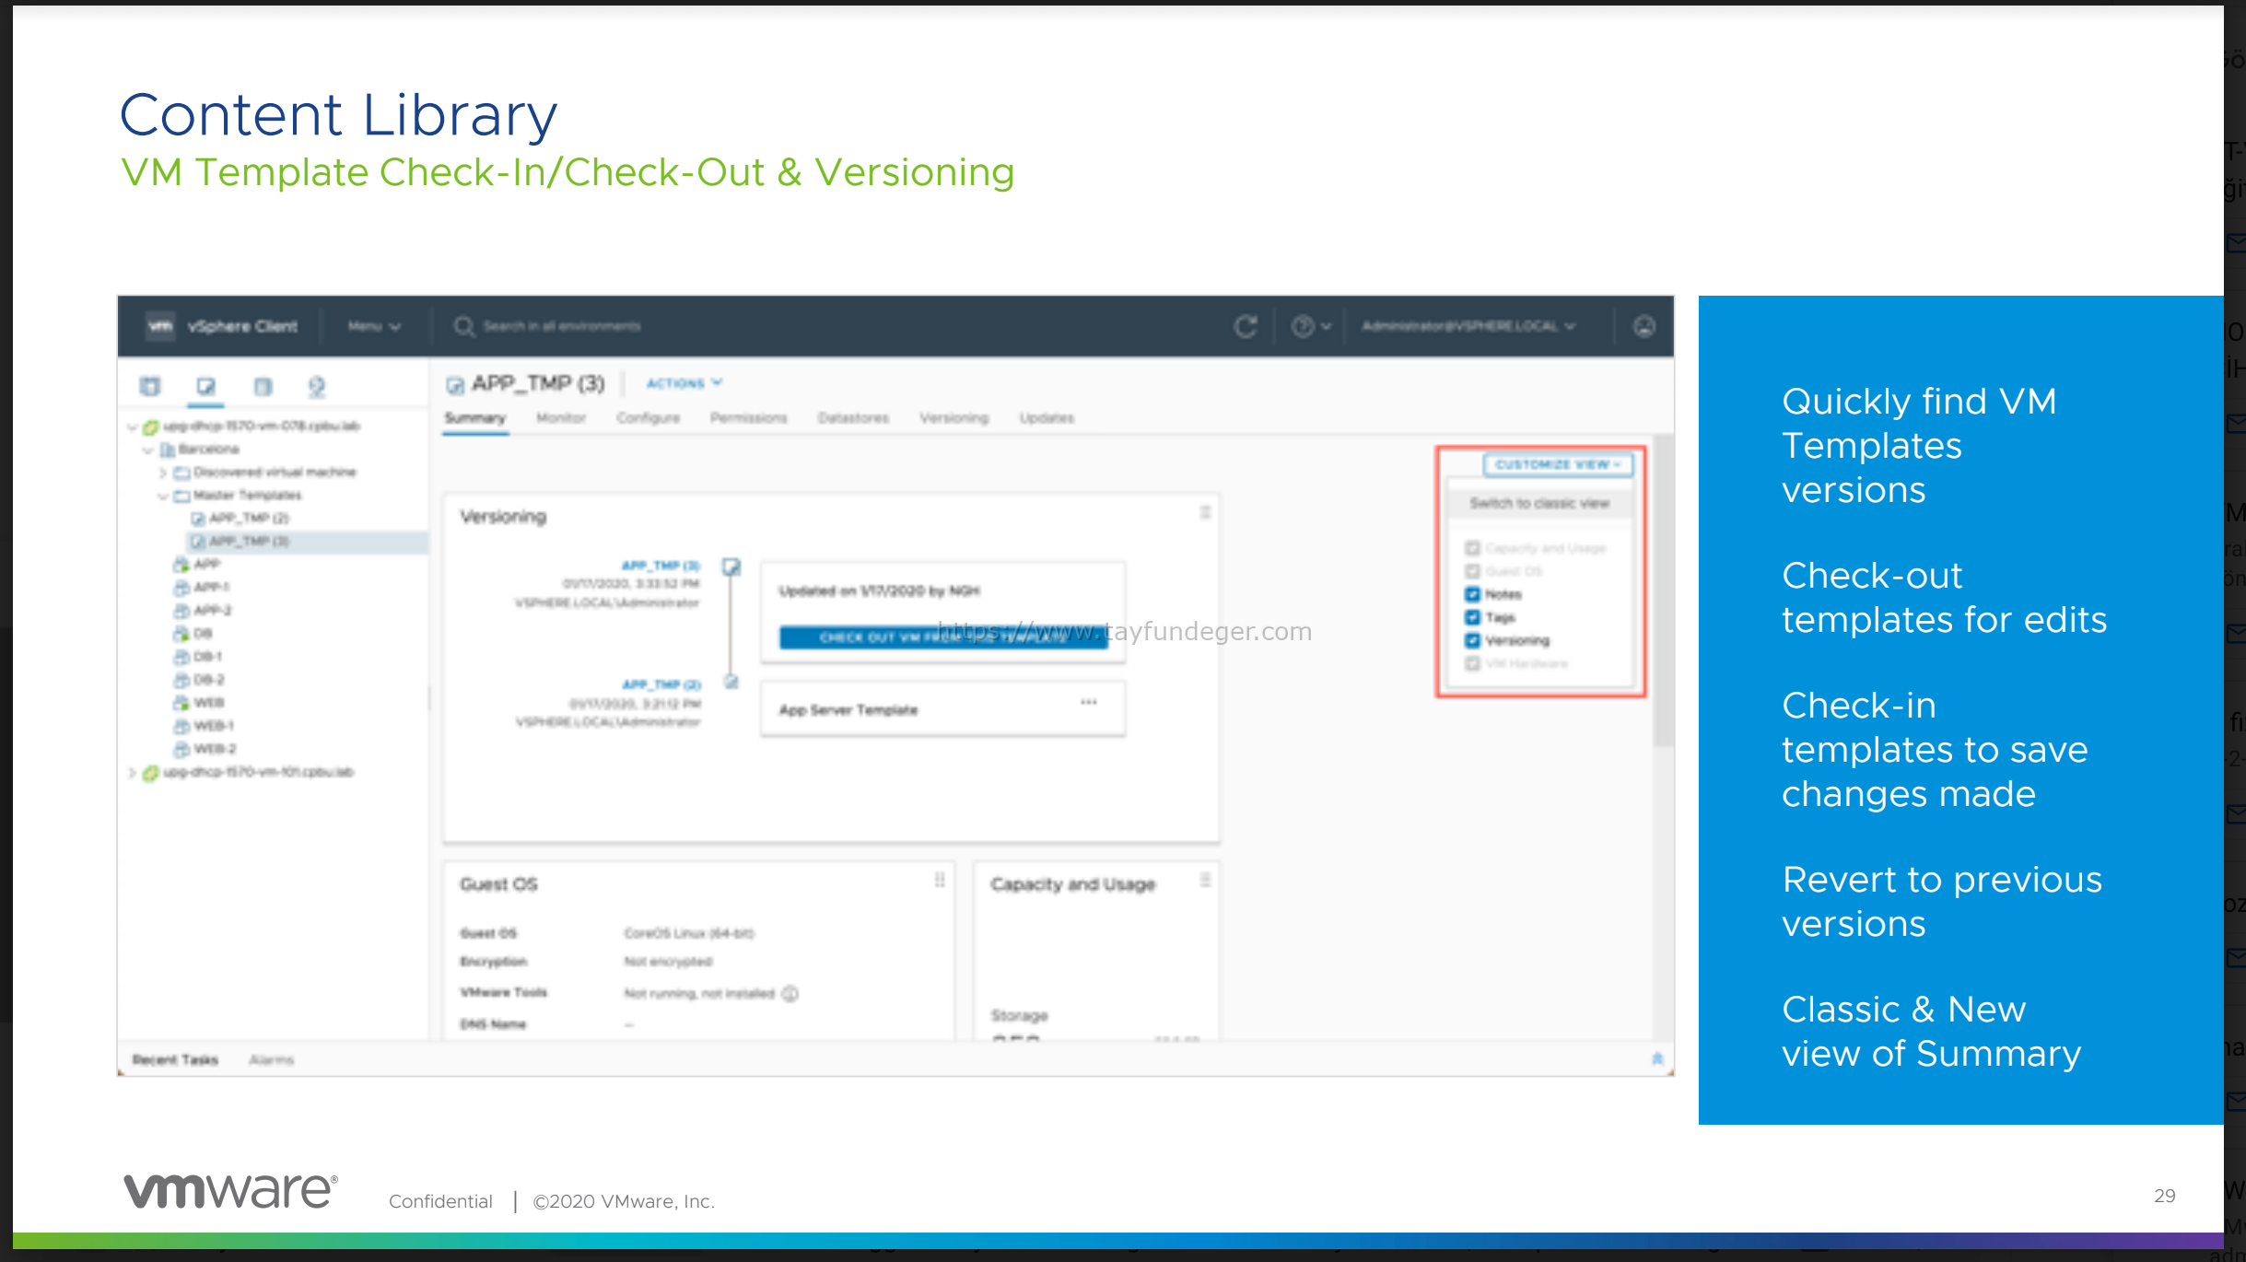Click the refresh icon in the header
This screenshot has width=2246, height=1262.
click(x=1246, y=326)
